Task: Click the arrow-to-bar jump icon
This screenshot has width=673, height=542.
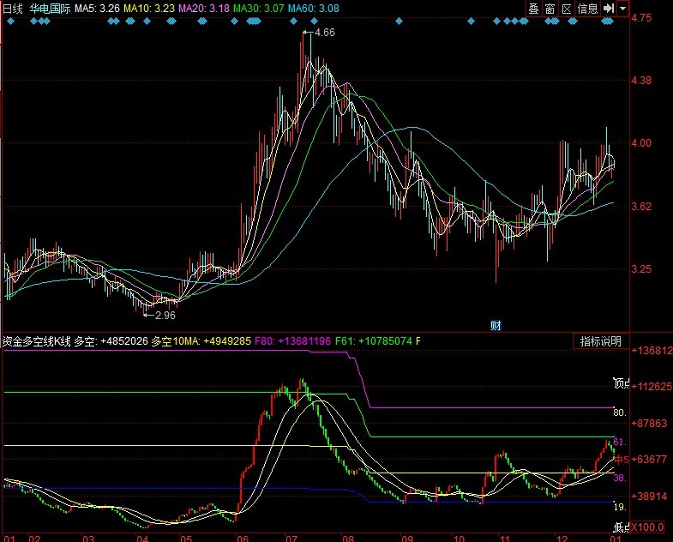Action: [608, 9]
